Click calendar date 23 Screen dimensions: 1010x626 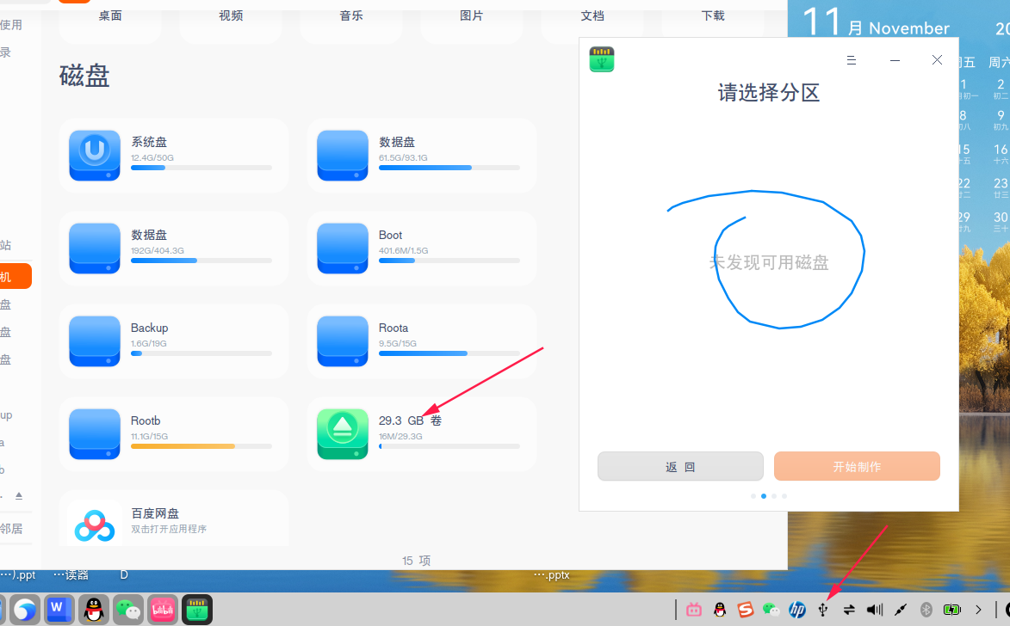[x=1000, y=183]
